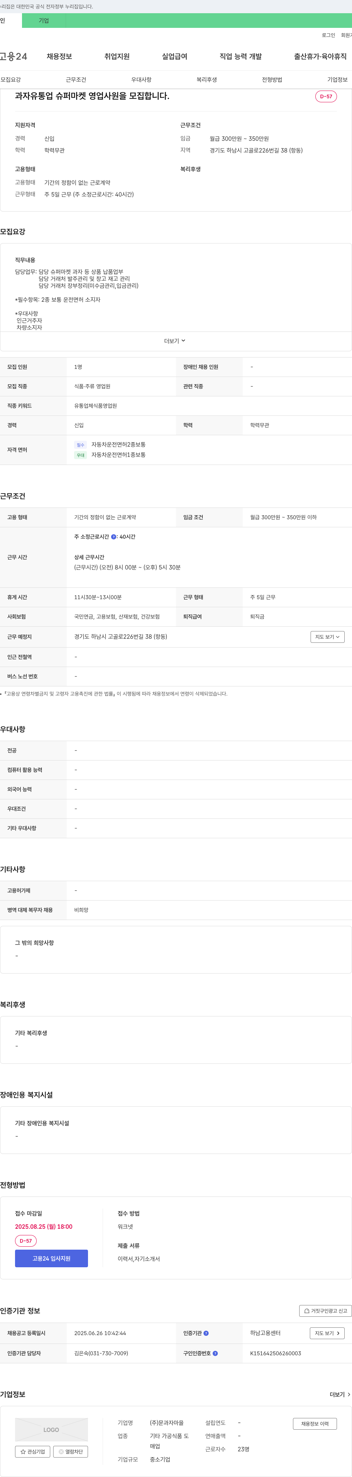Select 접수 방법 value 워크넷
Image resolution: width=352 pixels, height=1477 pixels.
pyautogui.click(x=125, y=1227)
